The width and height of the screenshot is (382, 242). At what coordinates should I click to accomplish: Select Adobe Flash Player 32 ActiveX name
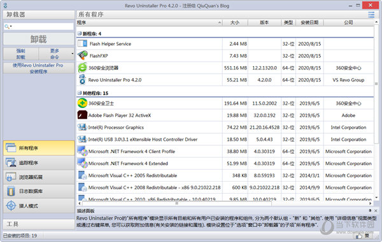tap(120, 116)
